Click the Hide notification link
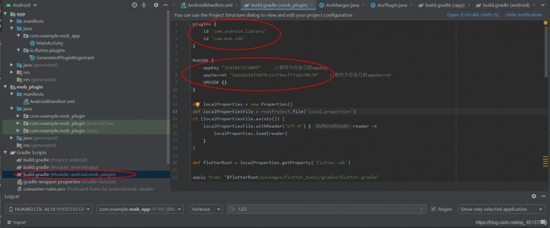Viewport: 550px width, 228px height. (524, 15)
